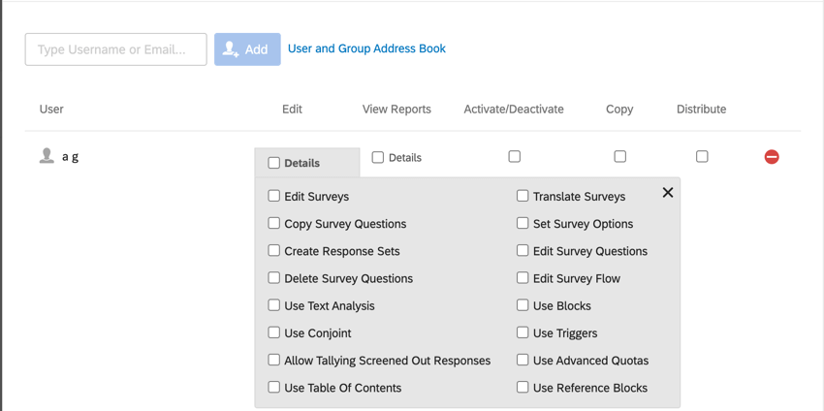
Task: Check Delete Survey Questions
Action: point(273,278)
